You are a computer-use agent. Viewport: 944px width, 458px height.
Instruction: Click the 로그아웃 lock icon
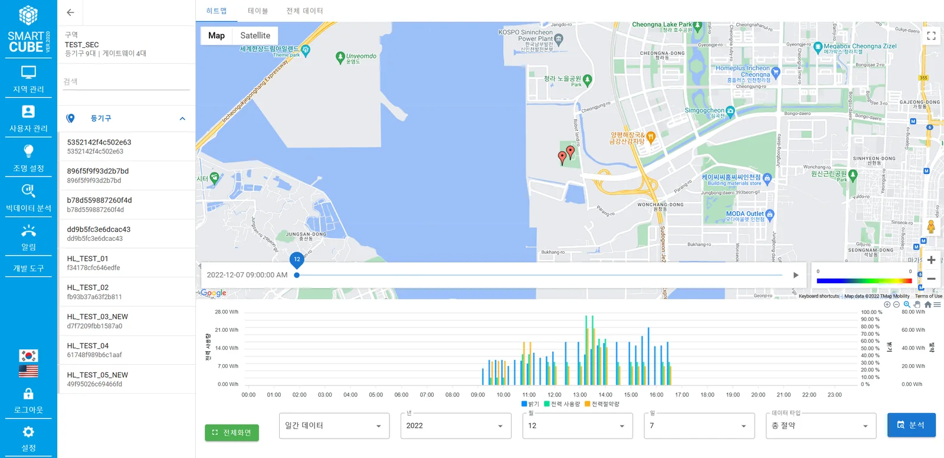pyautogui.click(x=28, y=394)
